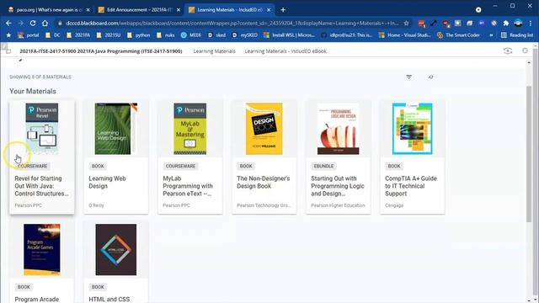This screenshot has width=539, height=303.
Task: Open Starting Out with Programming Logic card
Action: point(339,157)
